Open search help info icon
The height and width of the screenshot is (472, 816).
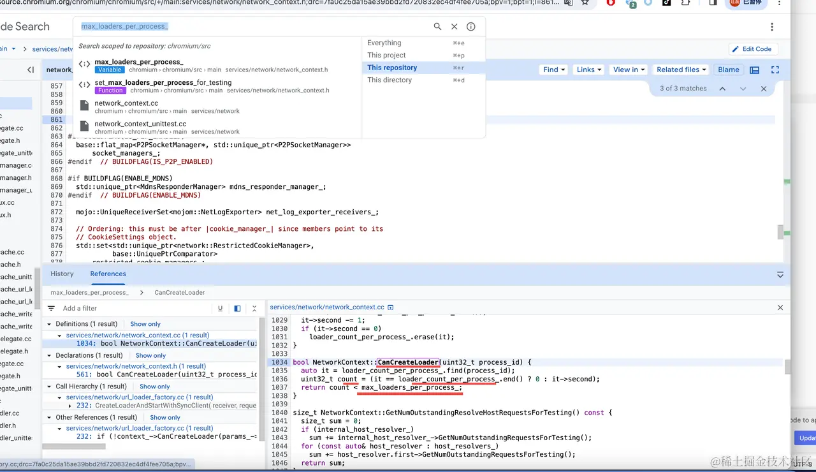point(471,27)
